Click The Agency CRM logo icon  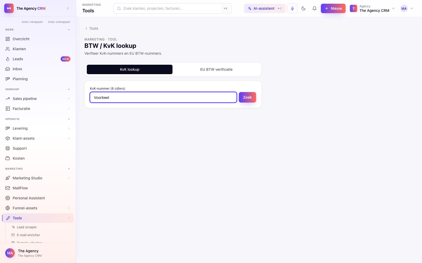point(9,8)
